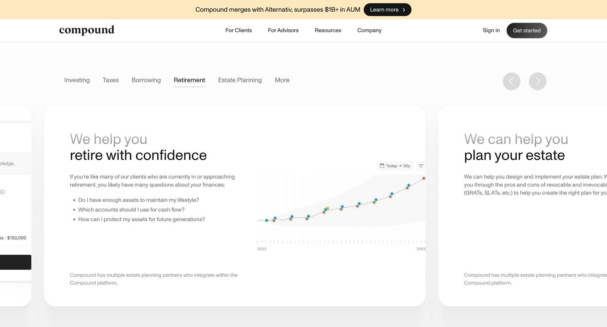Click "How can I protect my assets" bullet

pyautogui.click(x=141, y=219)
